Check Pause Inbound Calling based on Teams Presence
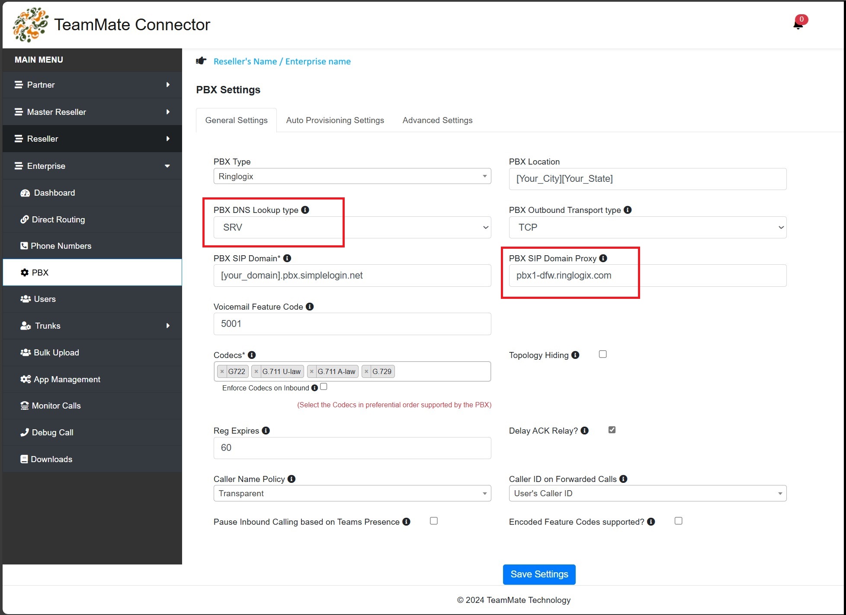 (434, 521)
